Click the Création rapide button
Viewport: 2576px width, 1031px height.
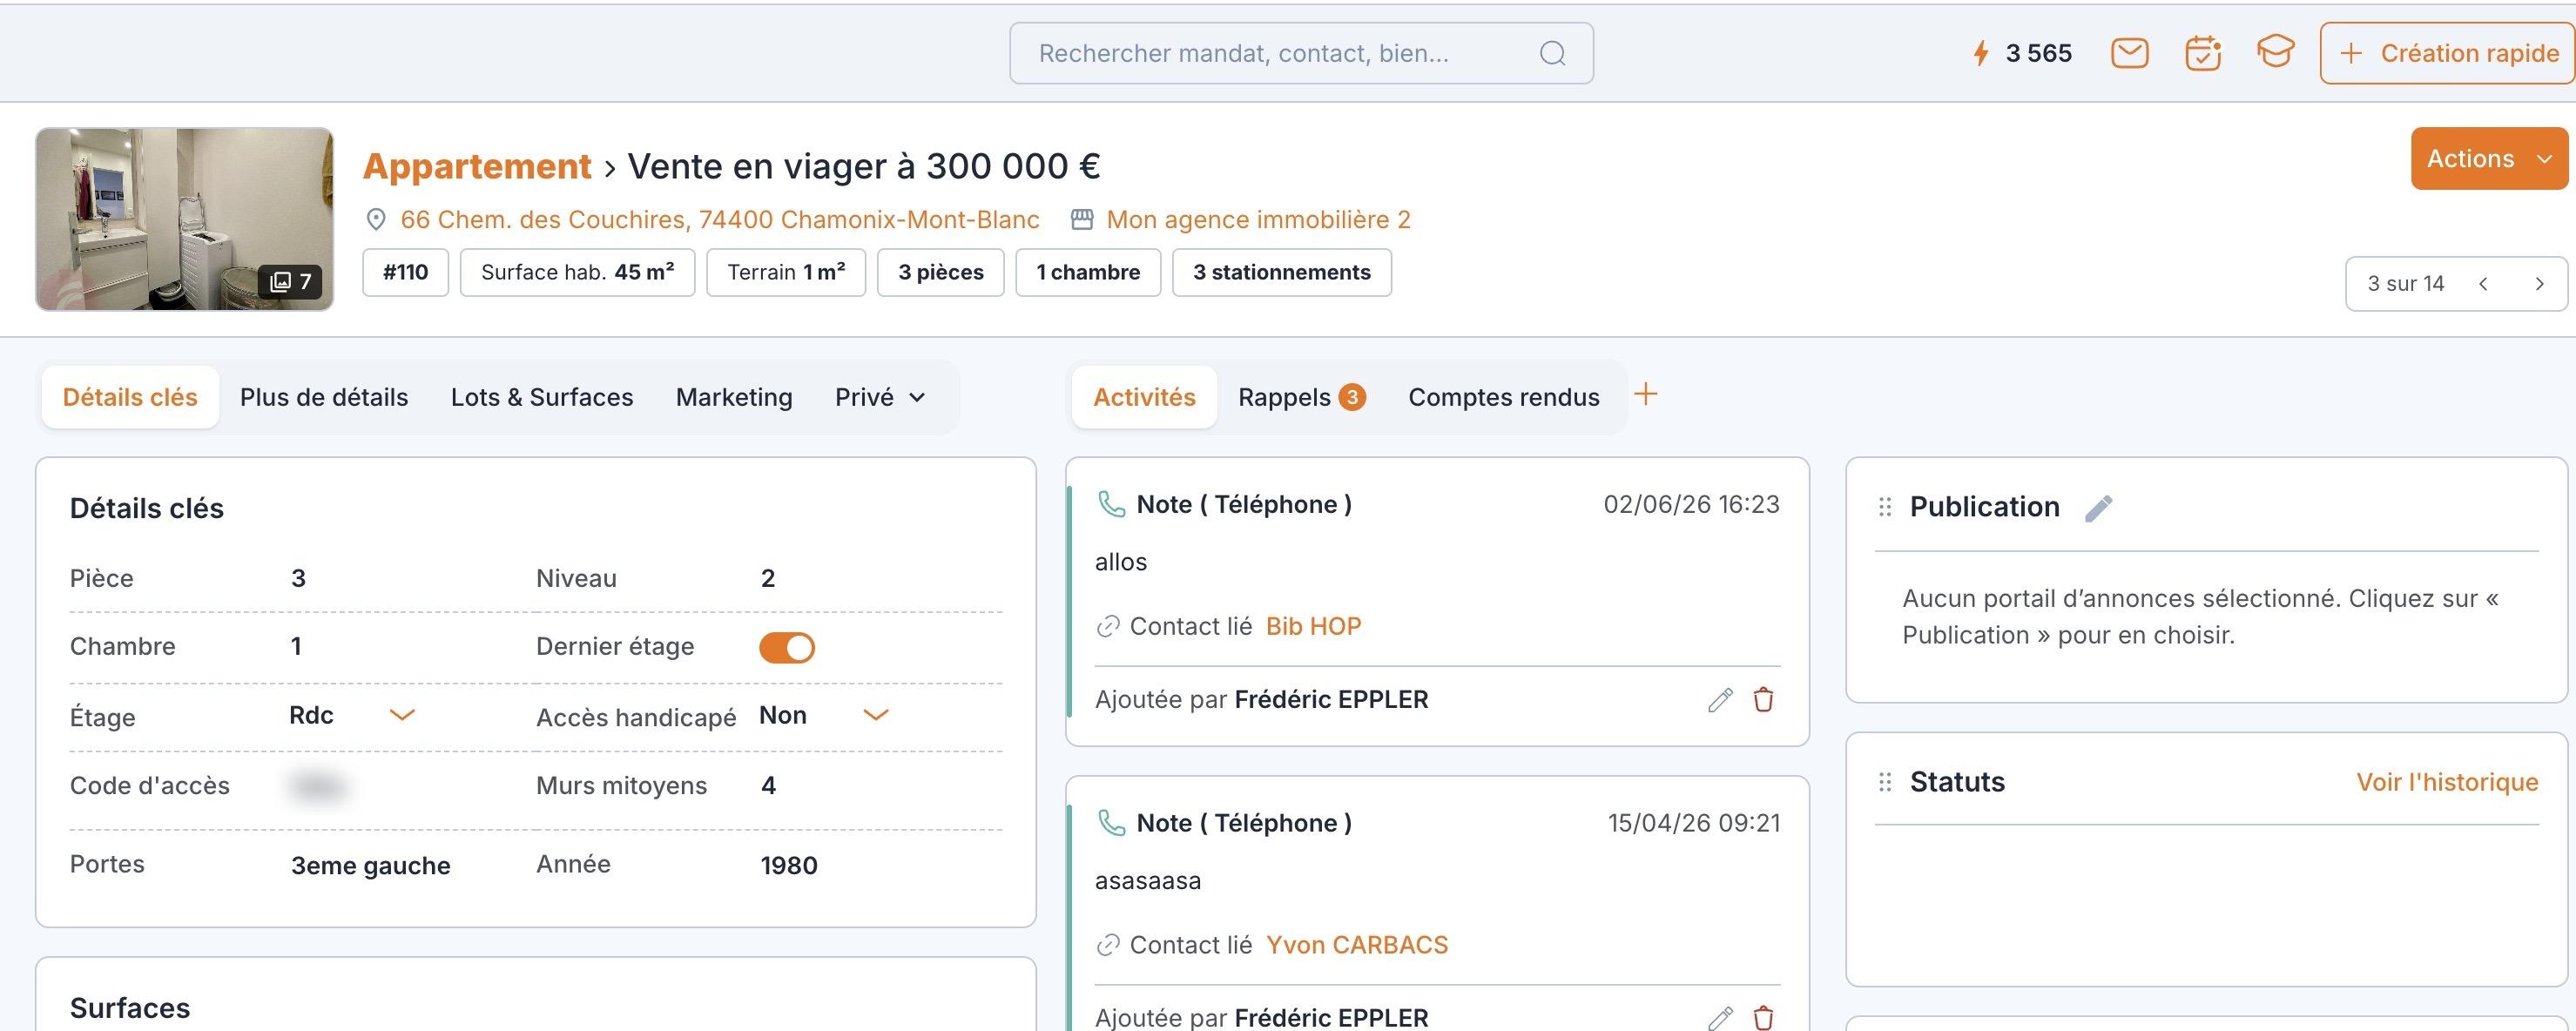(x=2448, y=53)
